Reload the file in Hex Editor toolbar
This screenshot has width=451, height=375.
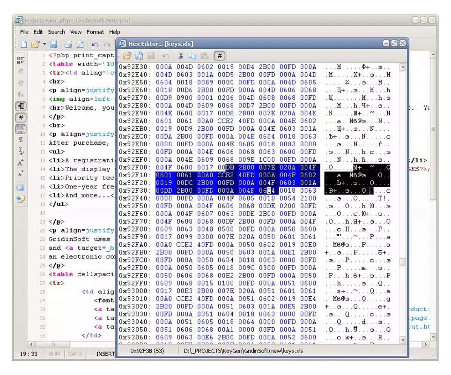pyautogui.click(x=139, y=56)
